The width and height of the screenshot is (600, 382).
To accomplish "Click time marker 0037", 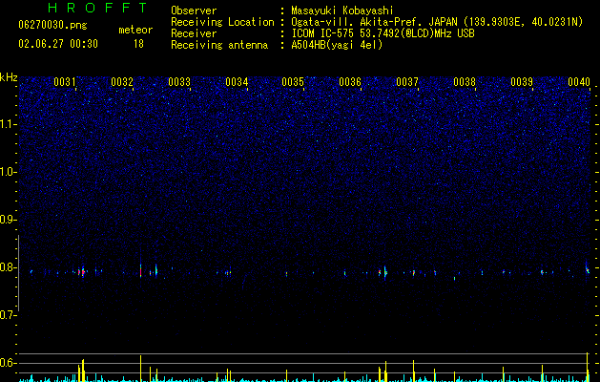I will pos(407,82).
